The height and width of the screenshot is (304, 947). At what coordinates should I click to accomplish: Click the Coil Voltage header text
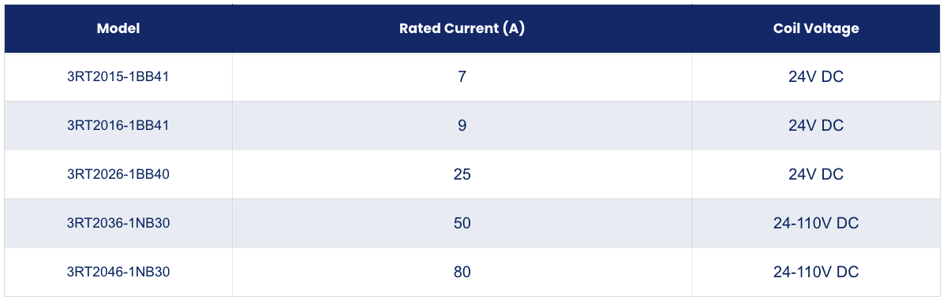tap(816, 28)
